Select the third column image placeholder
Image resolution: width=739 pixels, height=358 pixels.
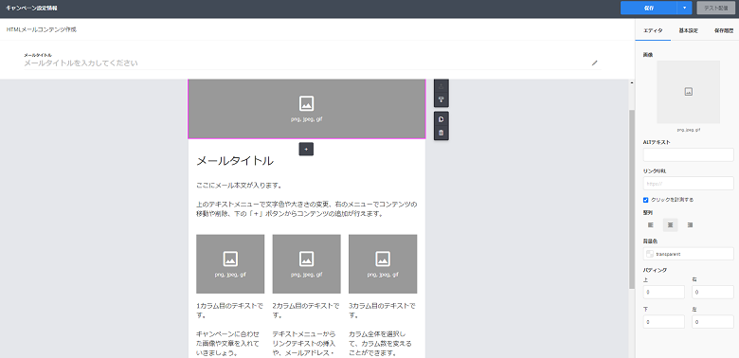pos(383,264)
